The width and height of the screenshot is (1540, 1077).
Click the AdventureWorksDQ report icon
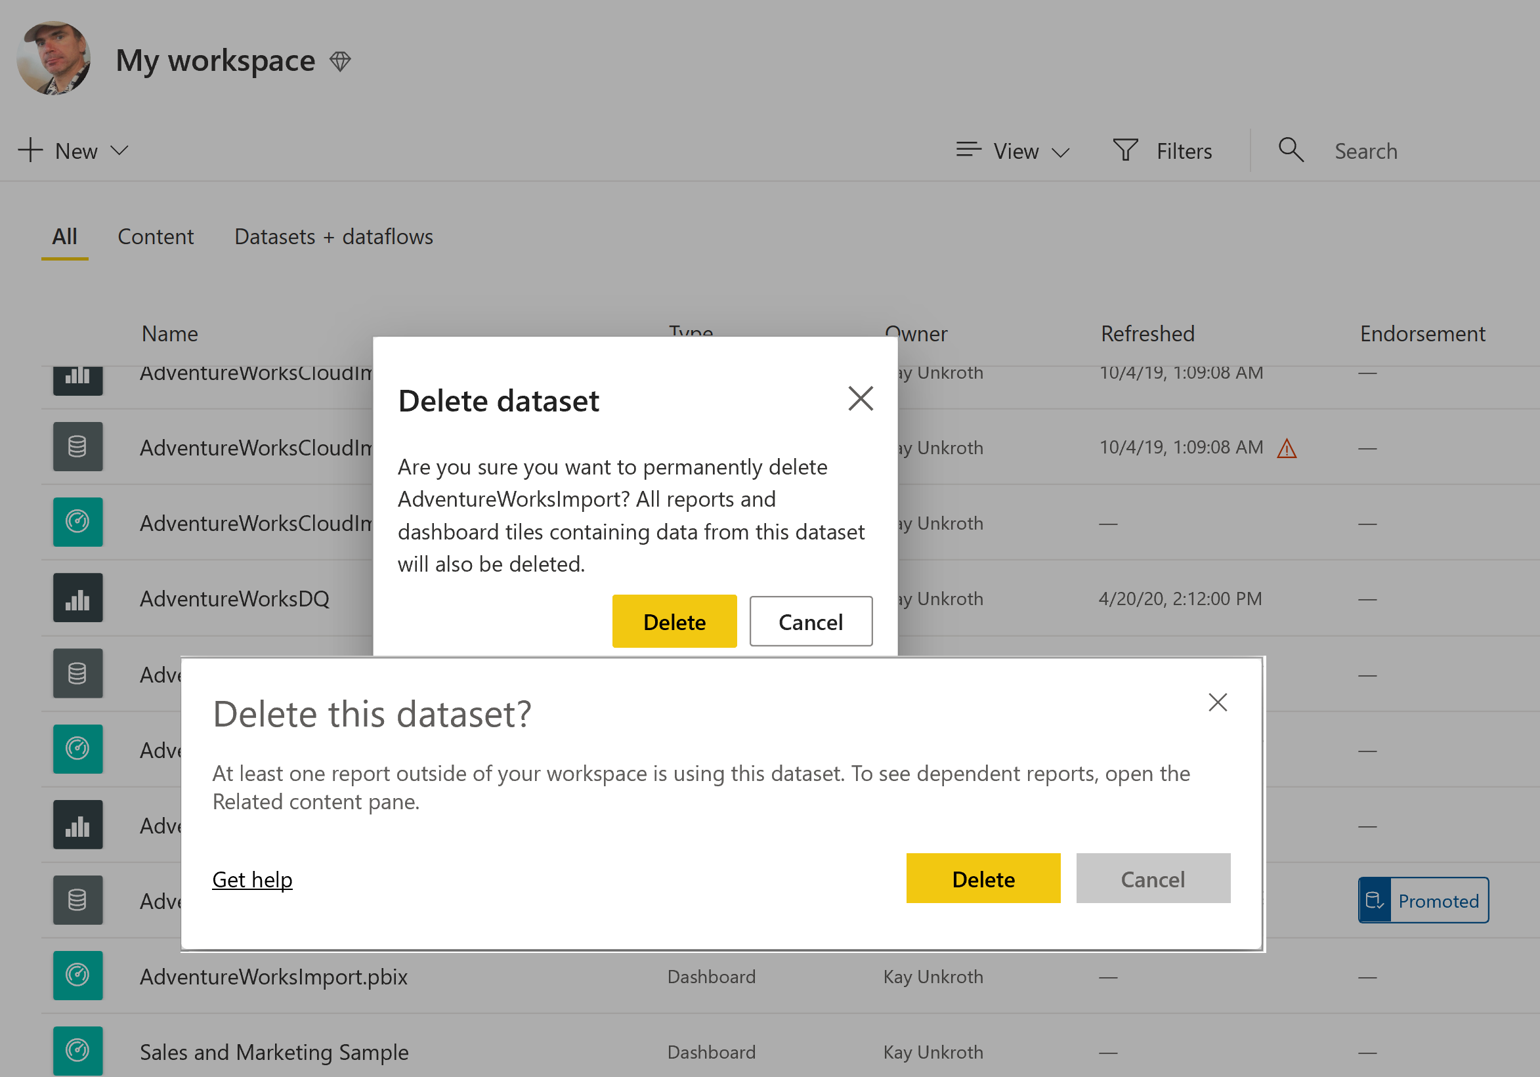pos(78,598)
